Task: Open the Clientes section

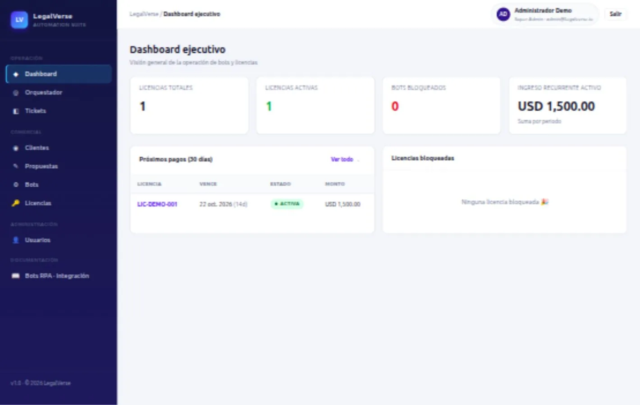Action: (x=59, y=148)
